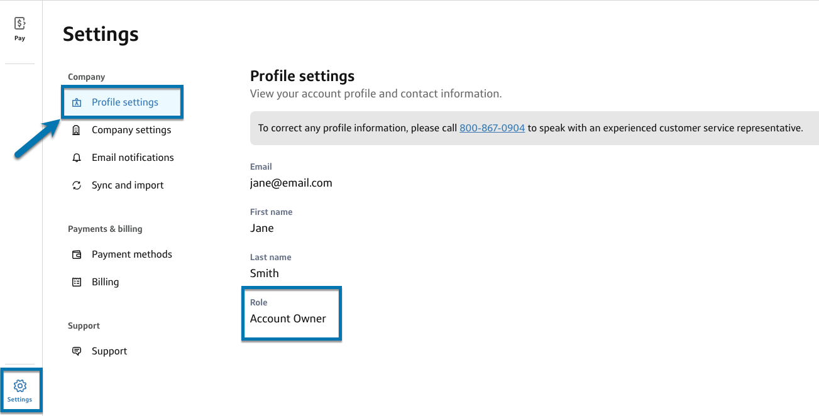
Task: Open the Email notifications text label
Action: pyautogui.click(x=133, y=158)
